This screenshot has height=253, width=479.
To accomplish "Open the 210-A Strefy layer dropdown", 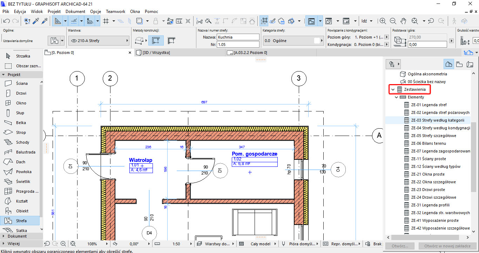I will (x=98, y=41).
